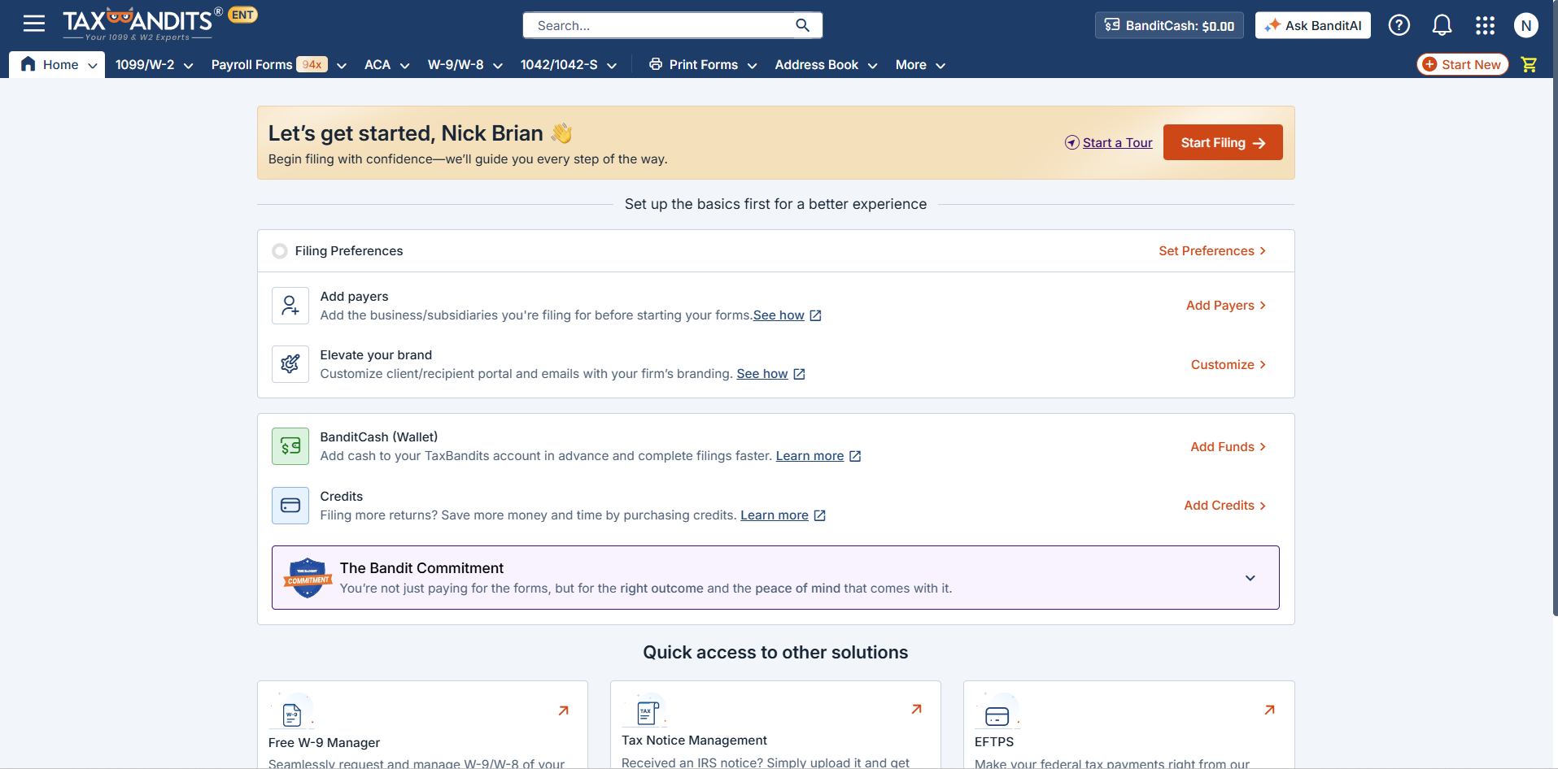Click the EFTPS card icon
The height and width of the screenshot is (769, 1558).
pos(997,715)
